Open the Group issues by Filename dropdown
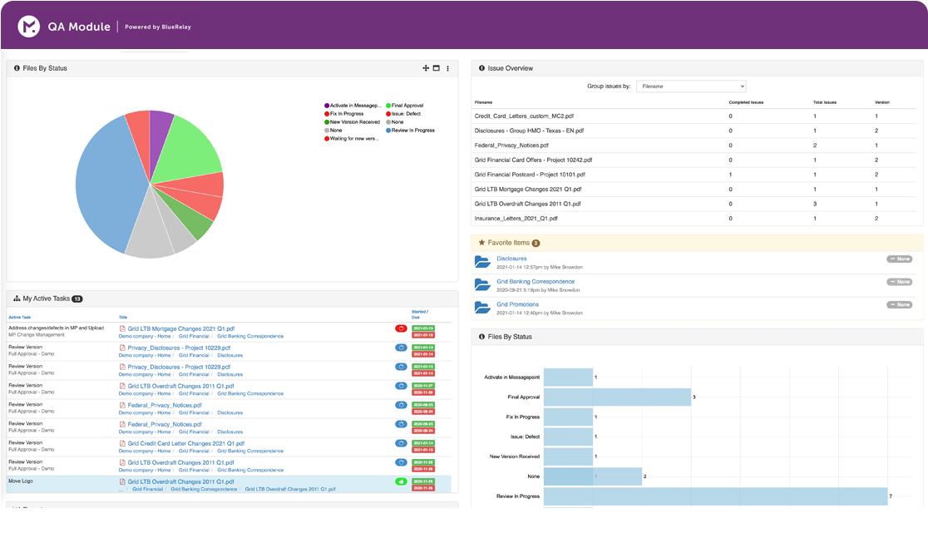 pos(691,86)
